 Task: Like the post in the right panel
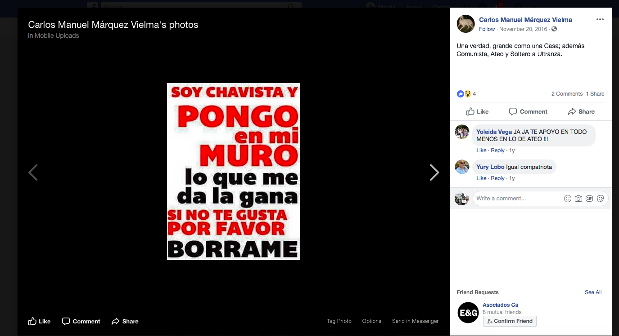(477, 111)
